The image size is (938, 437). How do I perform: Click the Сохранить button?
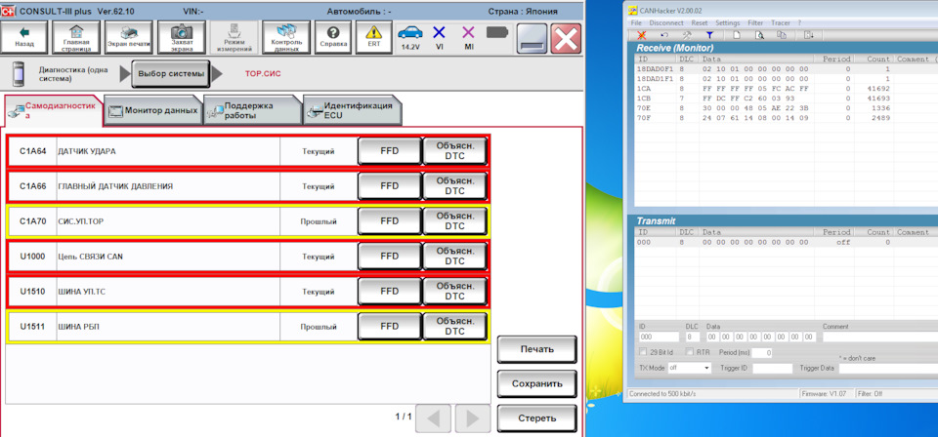click(x=536, y=384)
